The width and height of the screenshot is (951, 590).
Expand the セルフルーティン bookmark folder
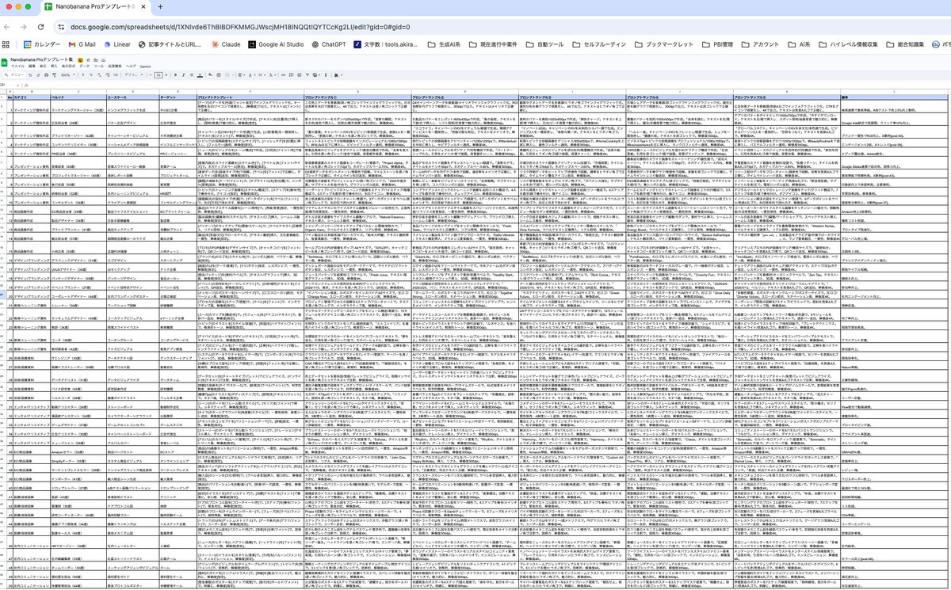click(x=600, y=44)
